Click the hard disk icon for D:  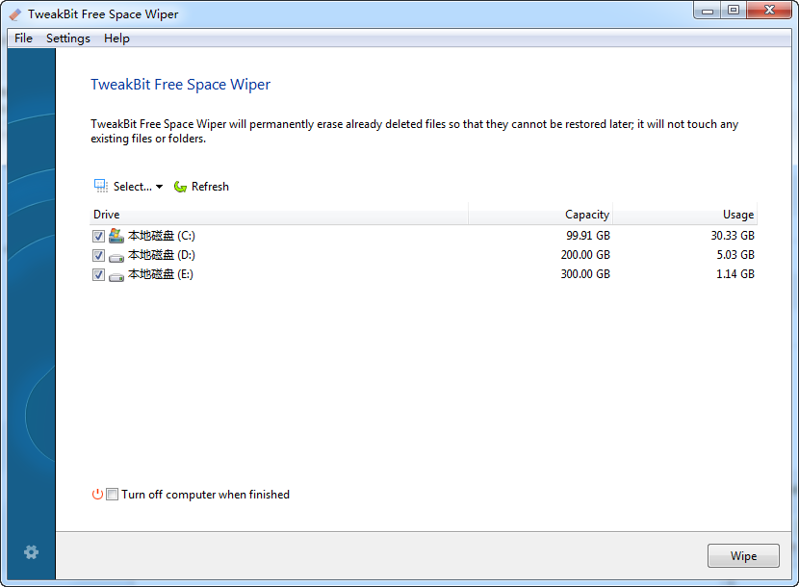(x=116, y=257)
